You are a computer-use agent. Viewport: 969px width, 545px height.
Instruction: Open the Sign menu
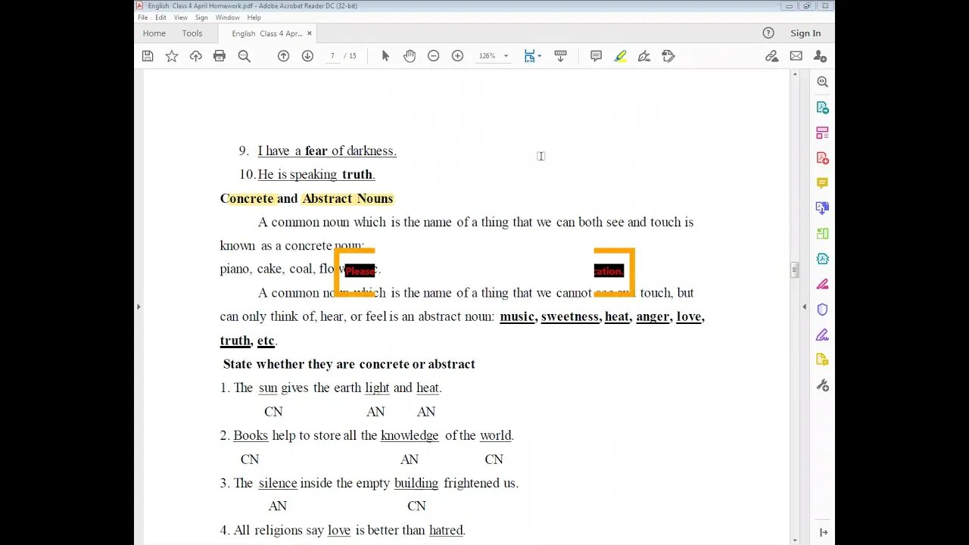201,17
